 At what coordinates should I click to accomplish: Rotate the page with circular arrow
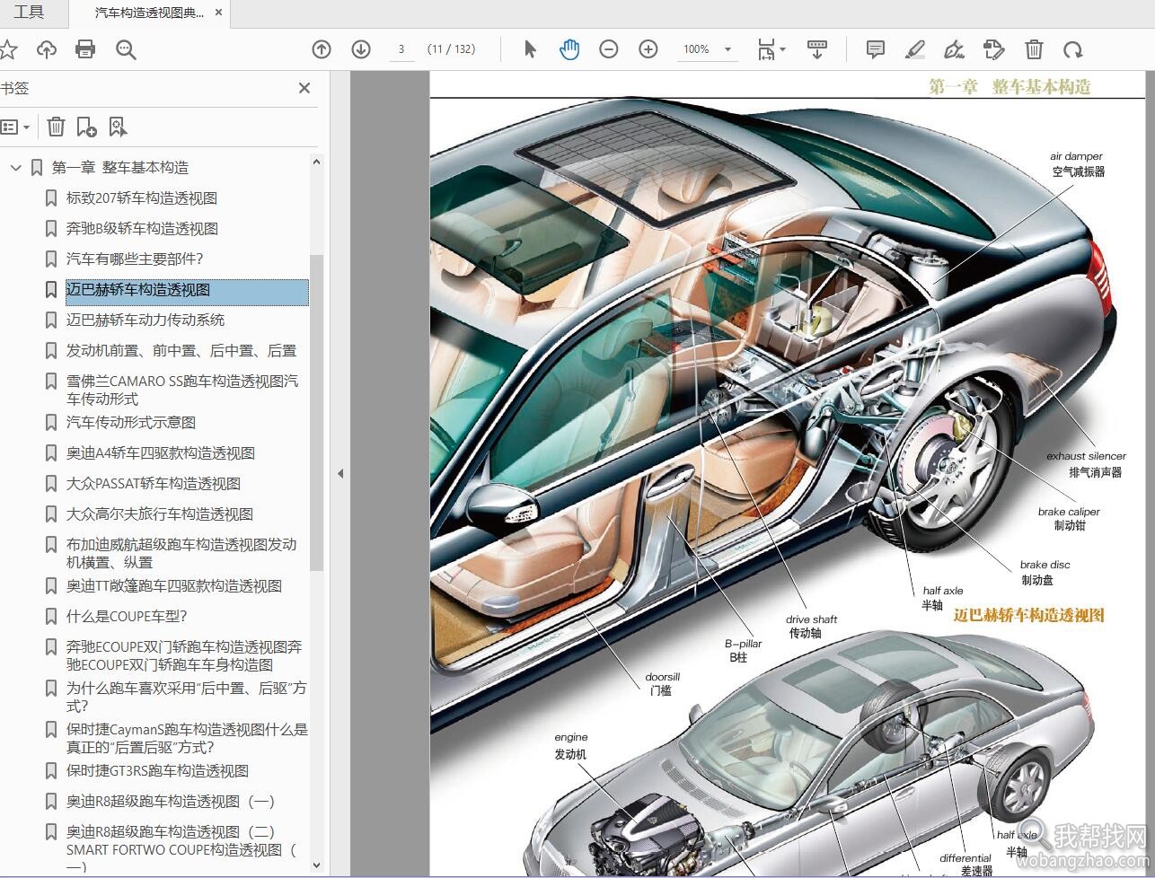tap(1073, 49)
